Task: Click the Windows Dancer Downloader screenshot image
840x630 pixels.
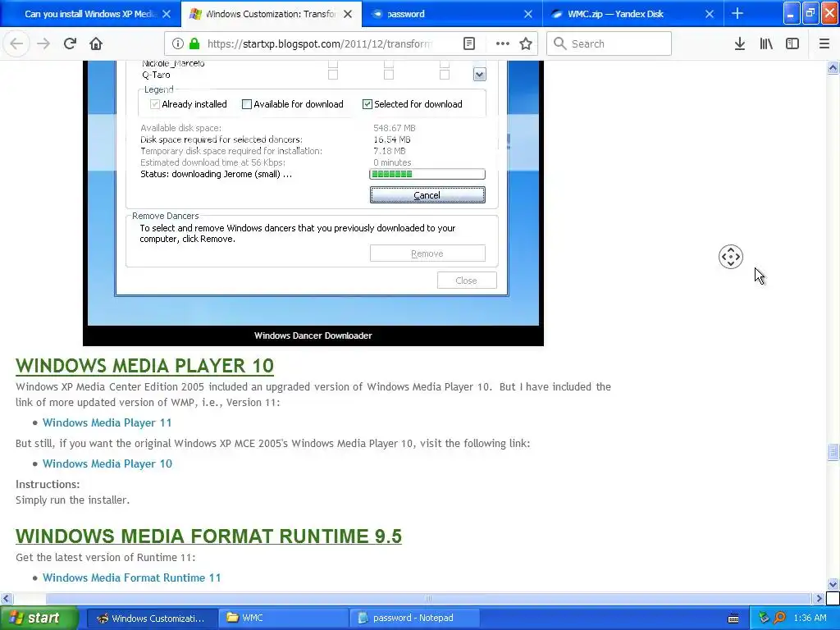Action: pos(313,192)
